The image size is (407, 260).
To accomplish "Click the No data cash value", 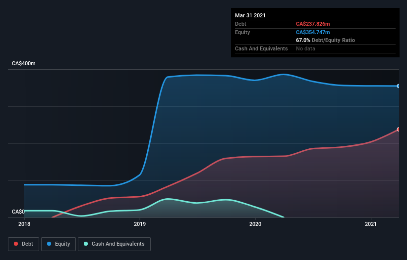I will pyautogui.click(x=305, y=48).
